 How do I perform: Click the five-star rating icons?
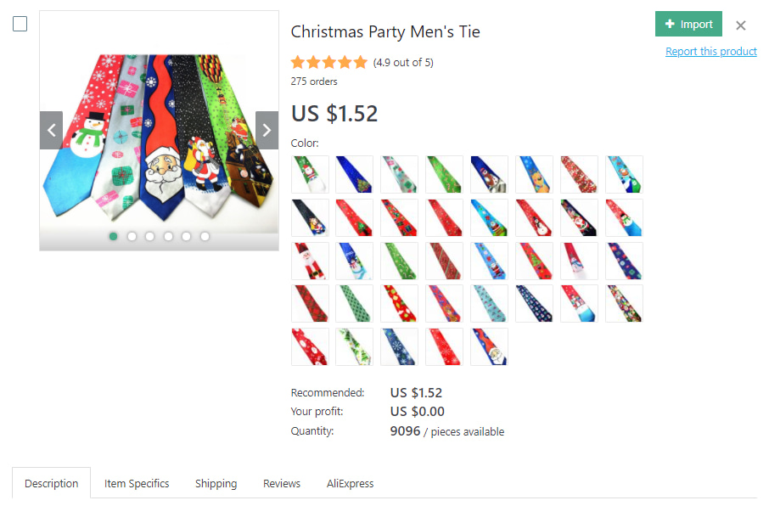click(x=329, y=62)
